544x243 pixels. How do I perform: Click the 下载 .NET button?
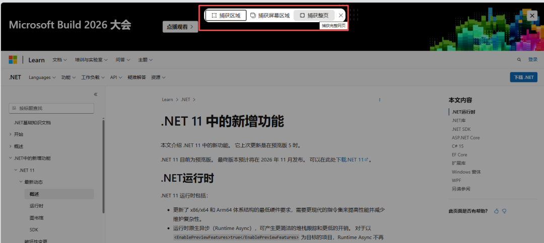(523, 77)
